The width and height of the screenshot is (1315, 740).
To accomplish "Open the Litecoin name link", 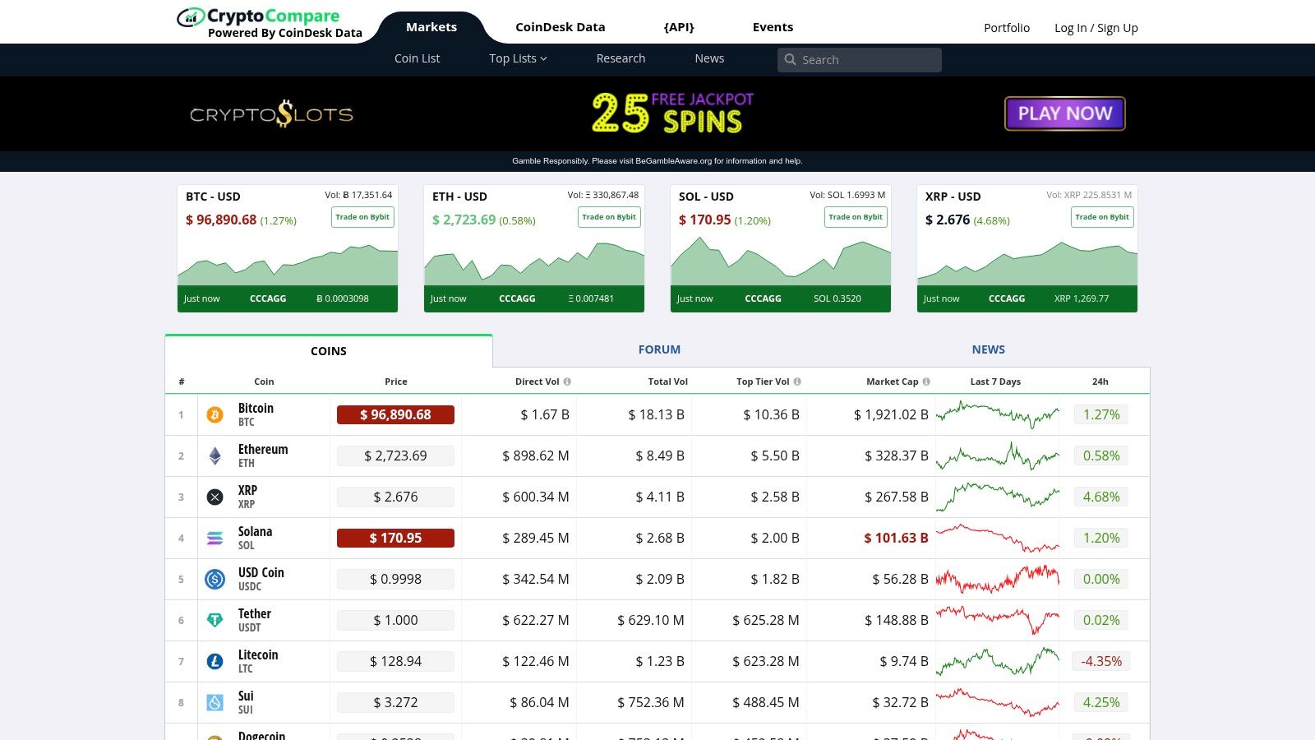I will pyautogui.click(x=258, y=655).
